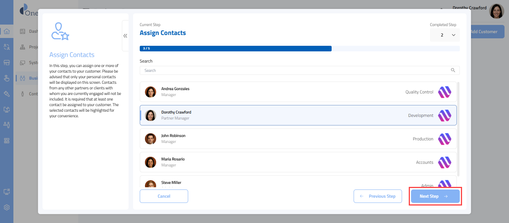
Task: Open user profile avatar of Dorothy Crawford
Action: click(496, 12)
